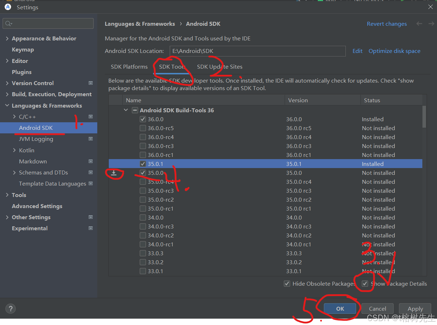The height and width of the screenshot is (325, 437).
Task: Select the 34.0.0-rc3 row name
Action: pyautogui.click(x=161, y=226)
